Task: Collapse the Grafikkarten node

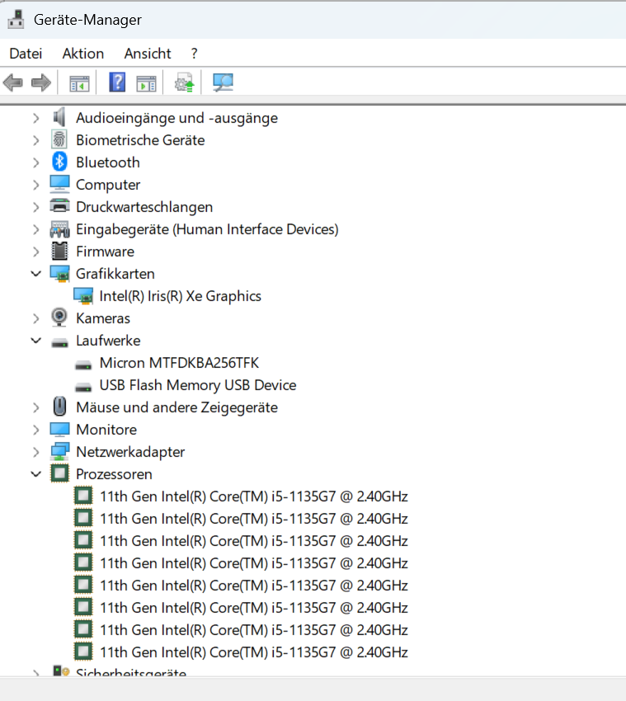Action: pyautogui.click(x=36, y=274)
